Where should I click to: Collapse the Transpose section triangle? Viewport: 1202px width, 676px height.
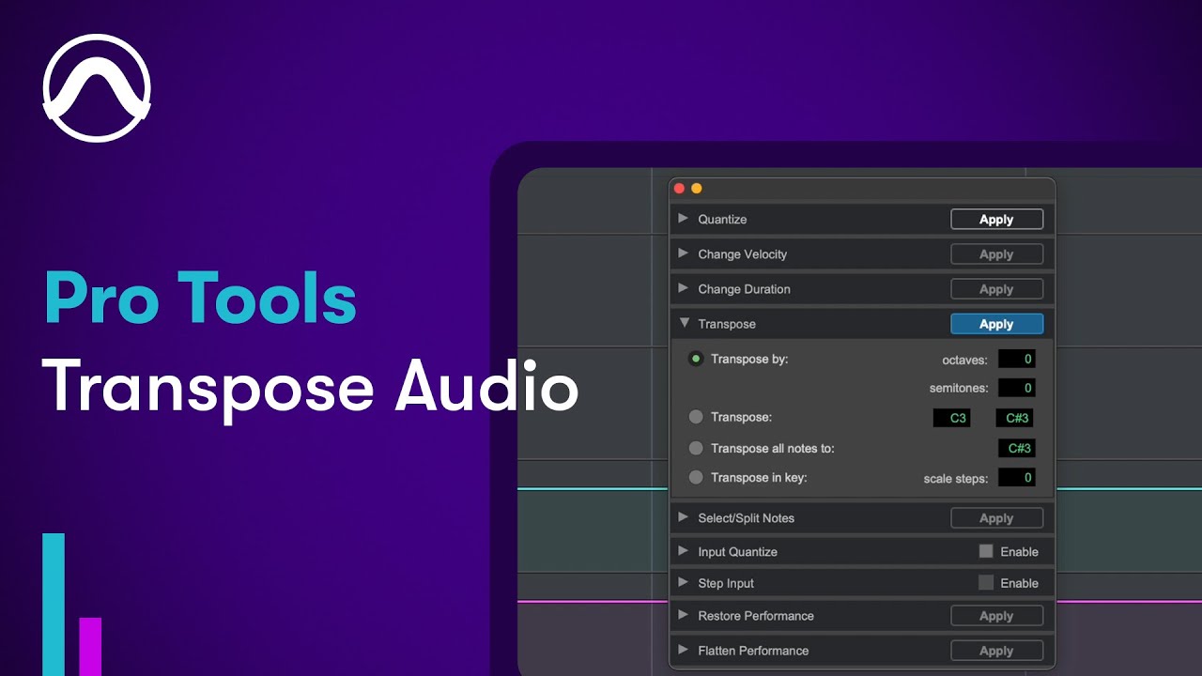(684, 323)
